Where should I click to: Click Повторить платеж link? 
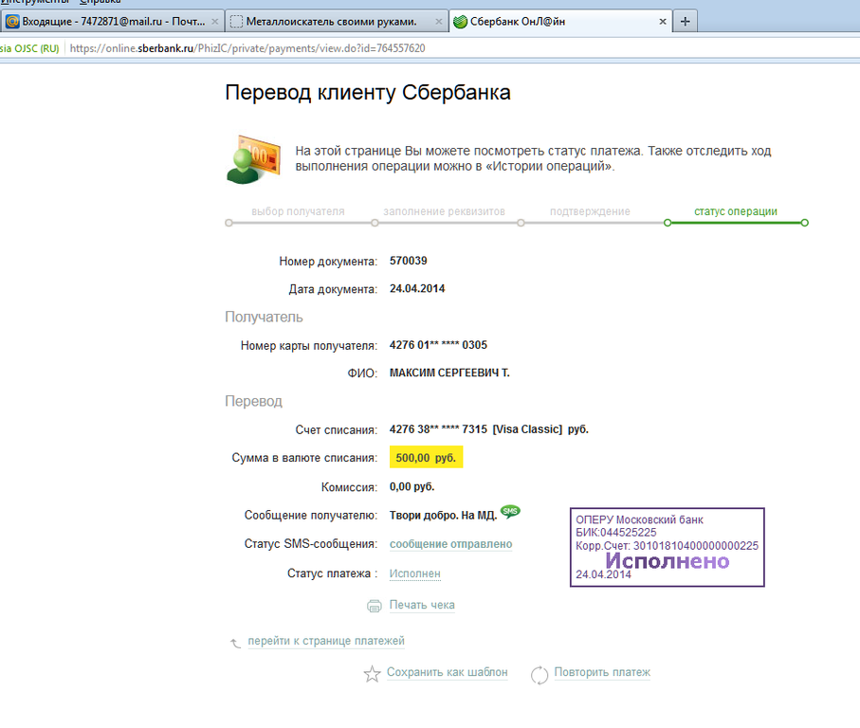602,672
